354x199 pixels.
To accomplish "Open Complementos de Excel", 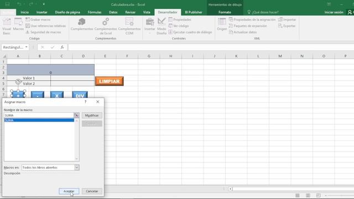I will pyautogui.click(x=106, y=26).
